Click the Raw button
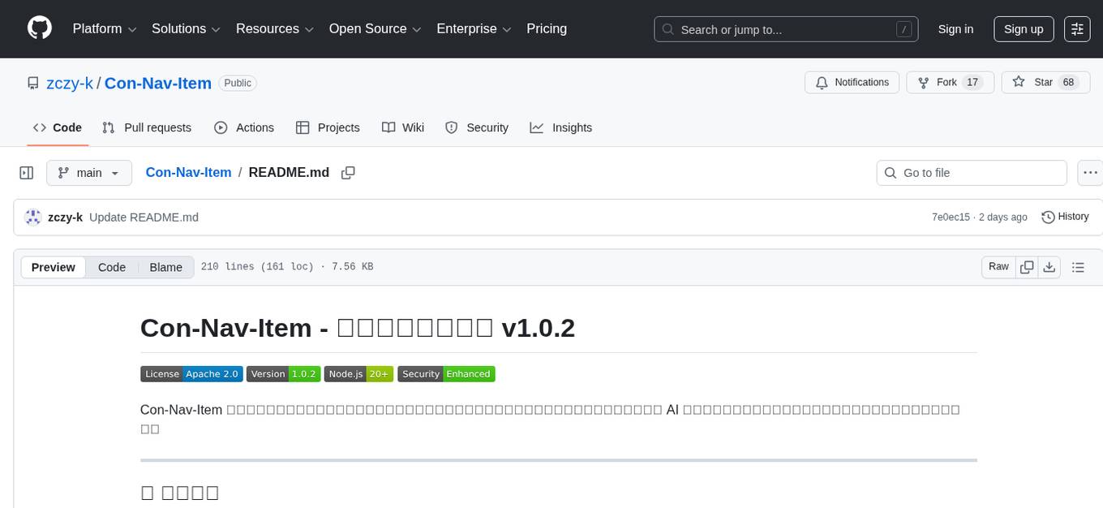Viewport: 1103px width, 508px height. pyautogui.click(x=998, y=266)
